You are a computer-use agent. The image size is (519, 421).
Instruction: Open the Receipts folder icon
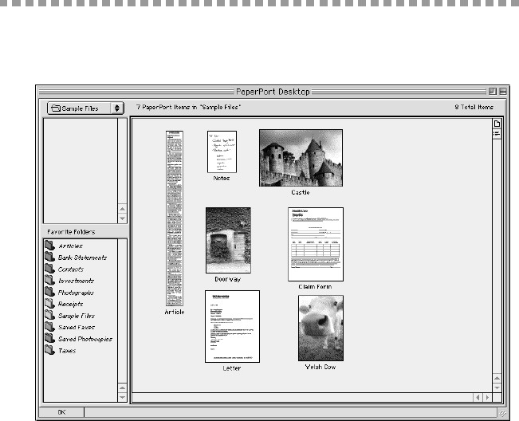[x=50, y=304]
